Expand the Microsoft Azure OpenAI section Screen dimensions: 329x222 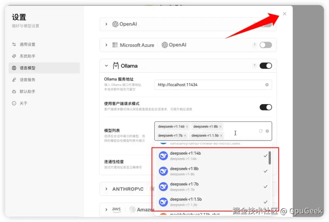pos(106,45)
